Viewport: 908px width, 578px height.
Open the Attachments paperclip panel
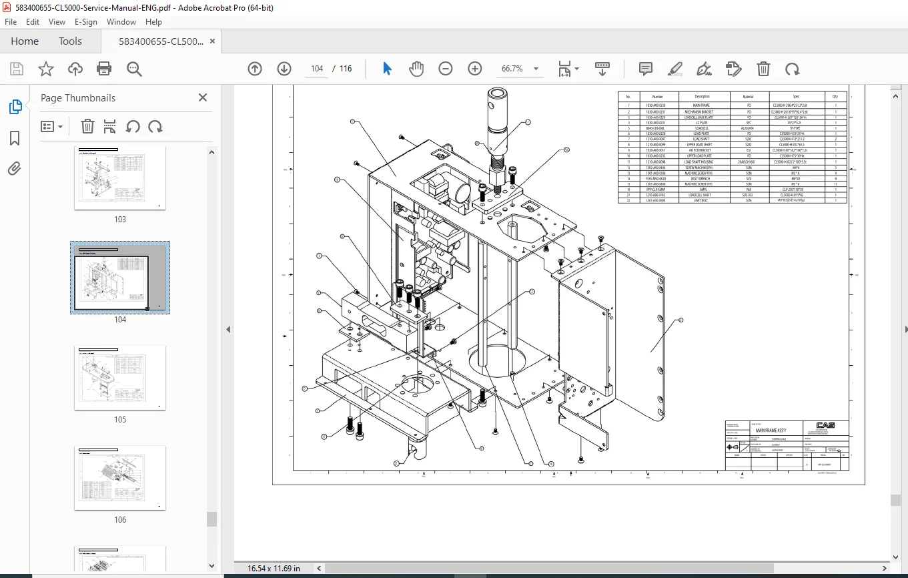click(x=15, y=168)
